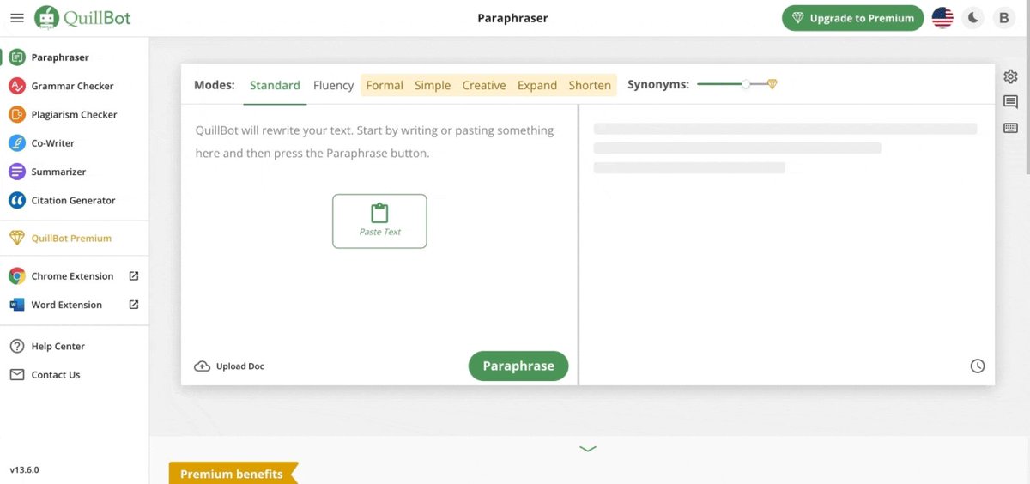
Task: Open the hamburger menu
Action: [16, 17]
